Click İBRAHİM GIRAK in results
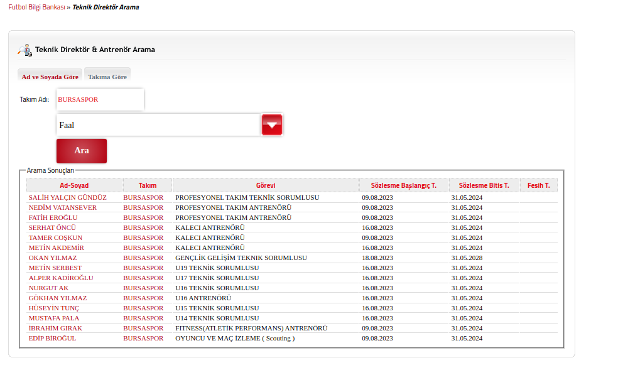Viewport: 618px width, 370px height. pyautogui.click(x=55, y=328)
